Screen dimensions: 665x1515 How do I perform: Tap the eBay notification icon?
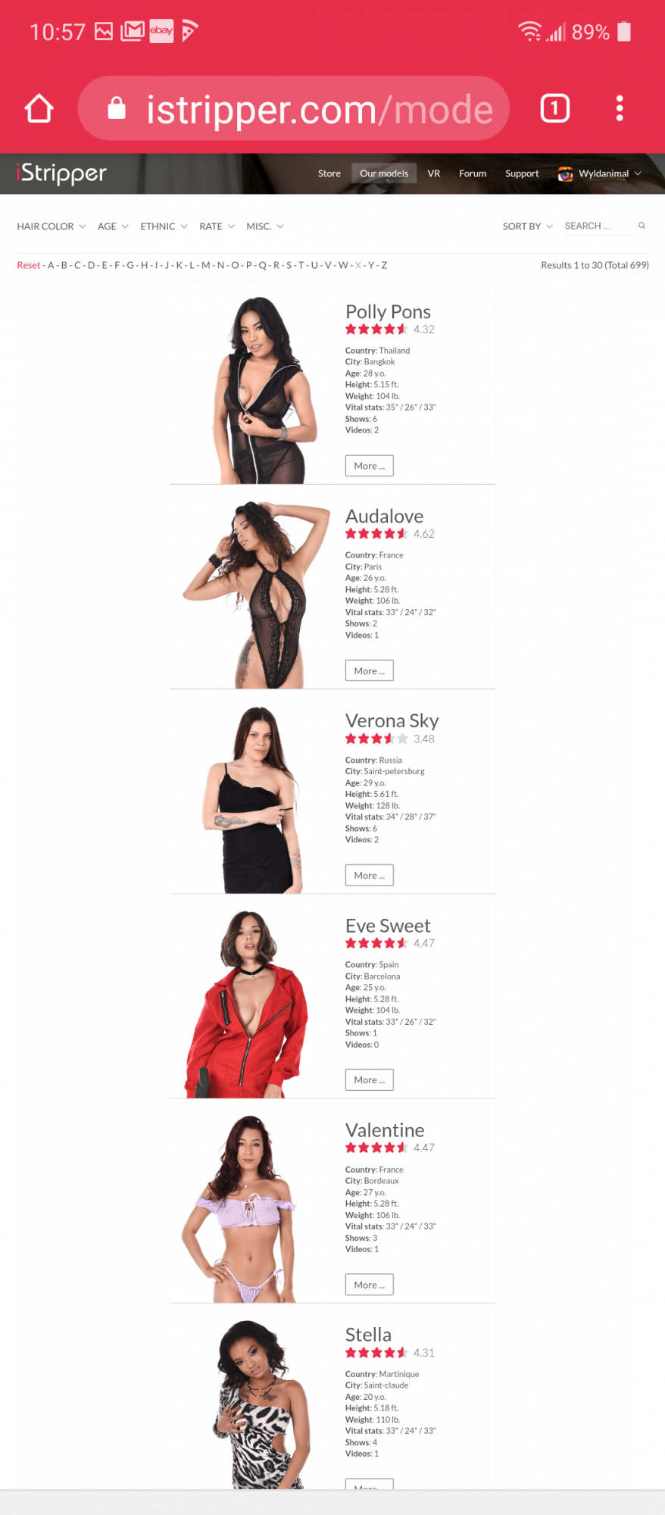click(161, 31)
